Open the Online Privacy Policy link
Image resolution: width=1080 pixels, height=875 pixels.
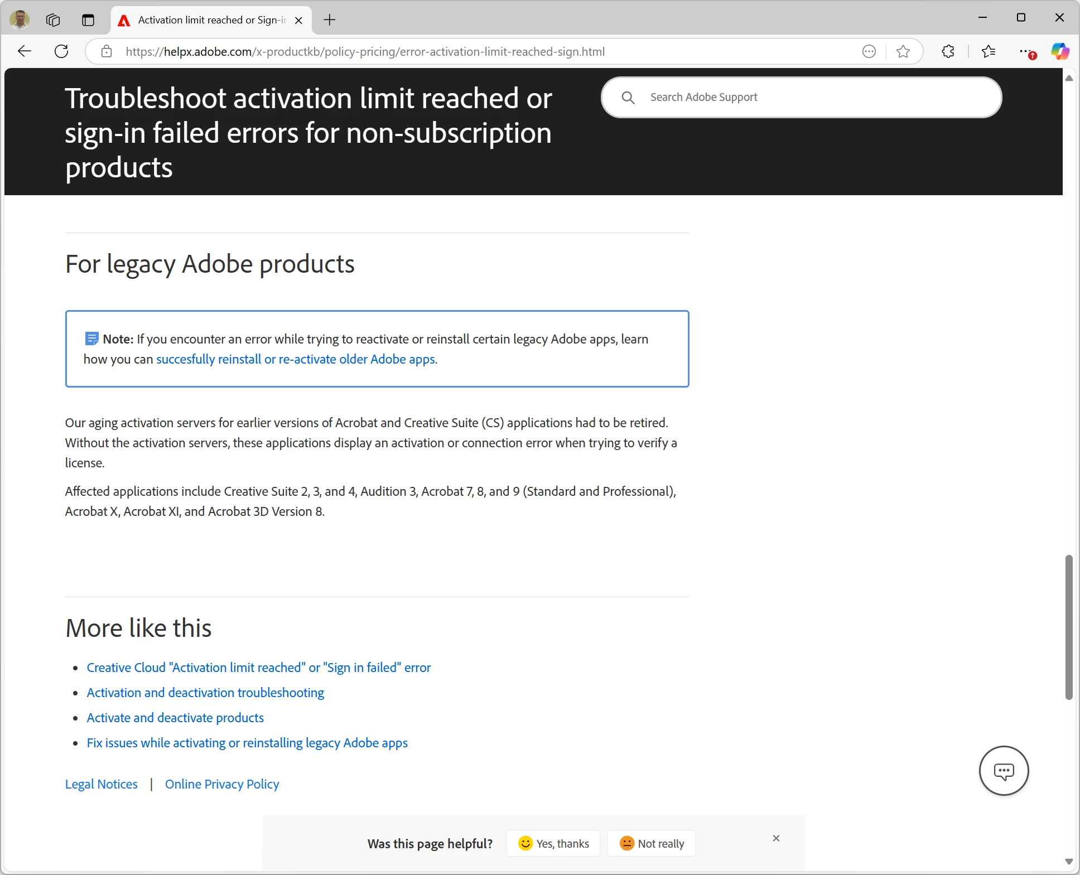click(x=222, y=784)
